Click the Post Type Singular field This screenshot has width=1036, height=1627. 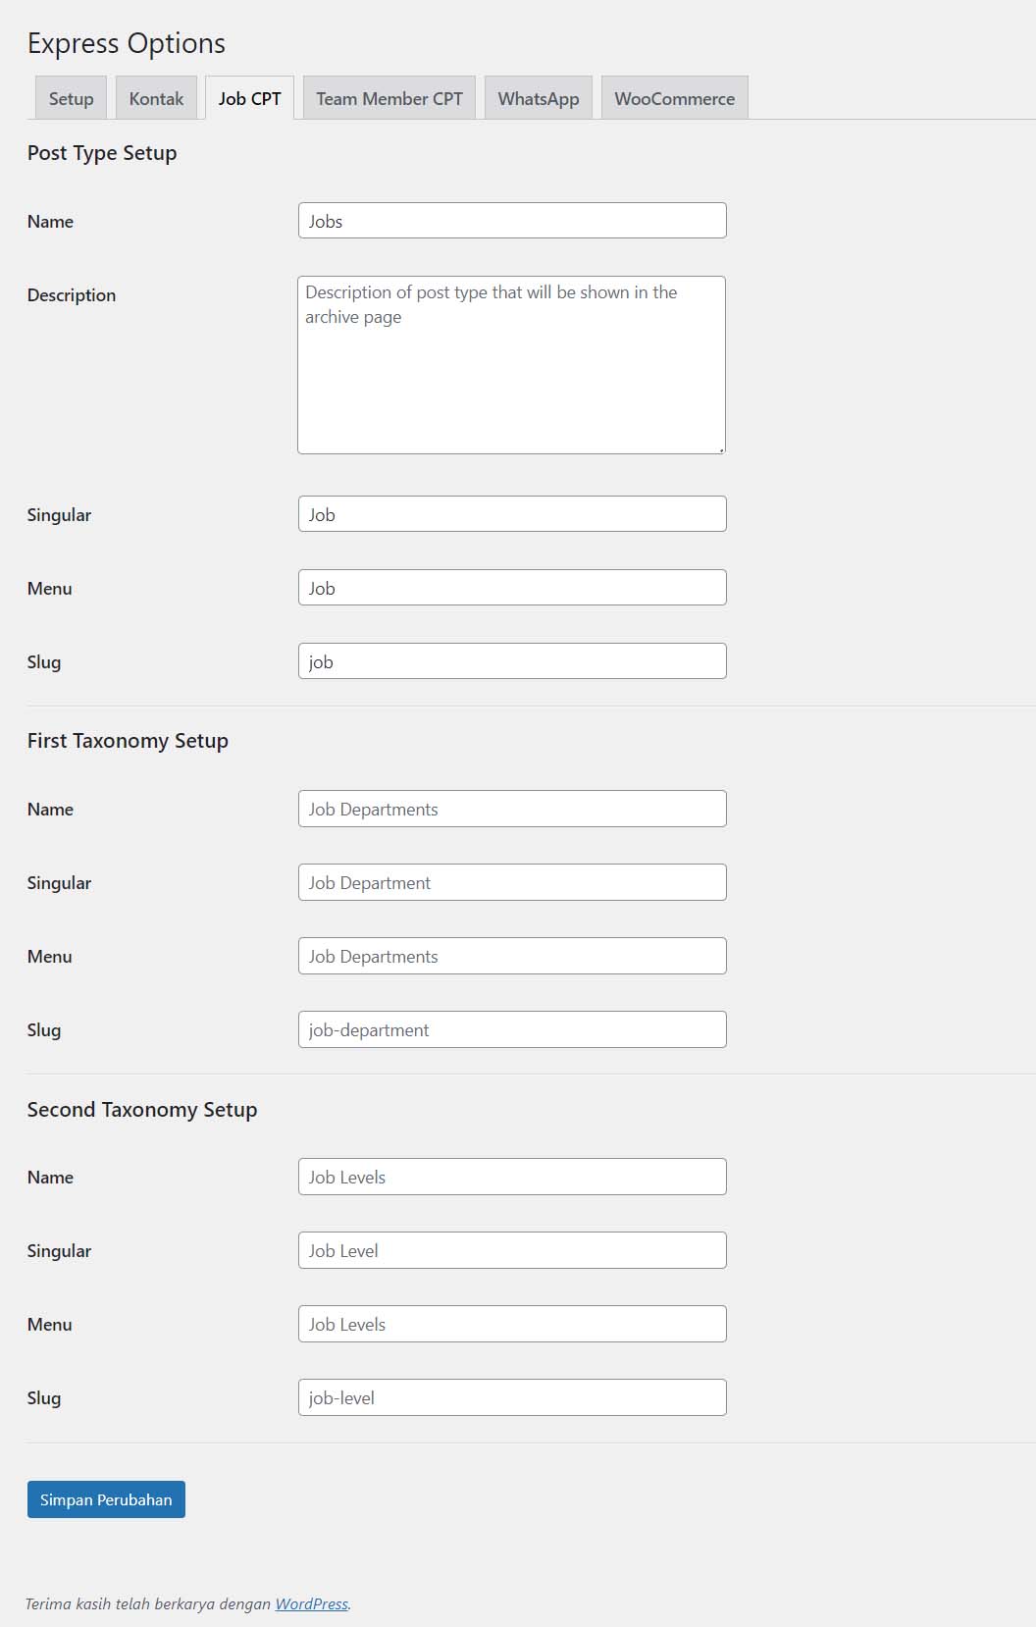coord(512,514)
